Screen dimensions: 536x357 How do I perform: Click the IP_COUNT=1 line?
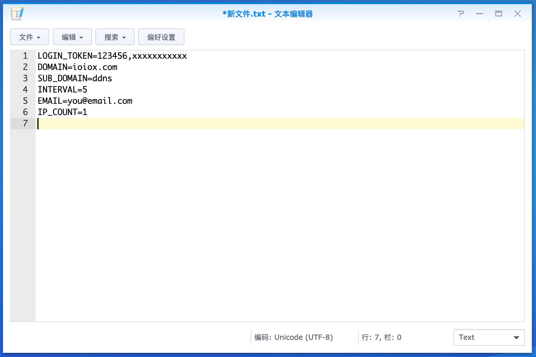pos(62,112)
